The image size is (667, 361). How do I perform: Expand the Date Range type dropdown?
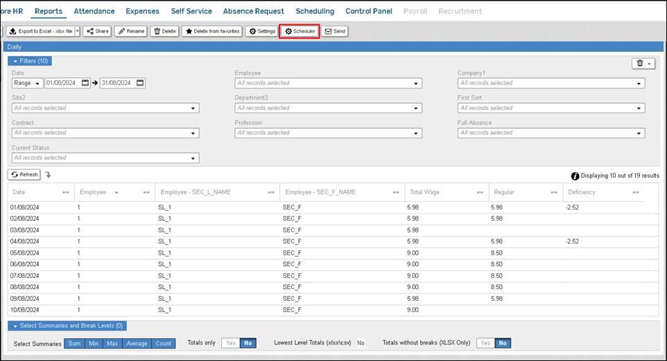[x=27, y=83]
